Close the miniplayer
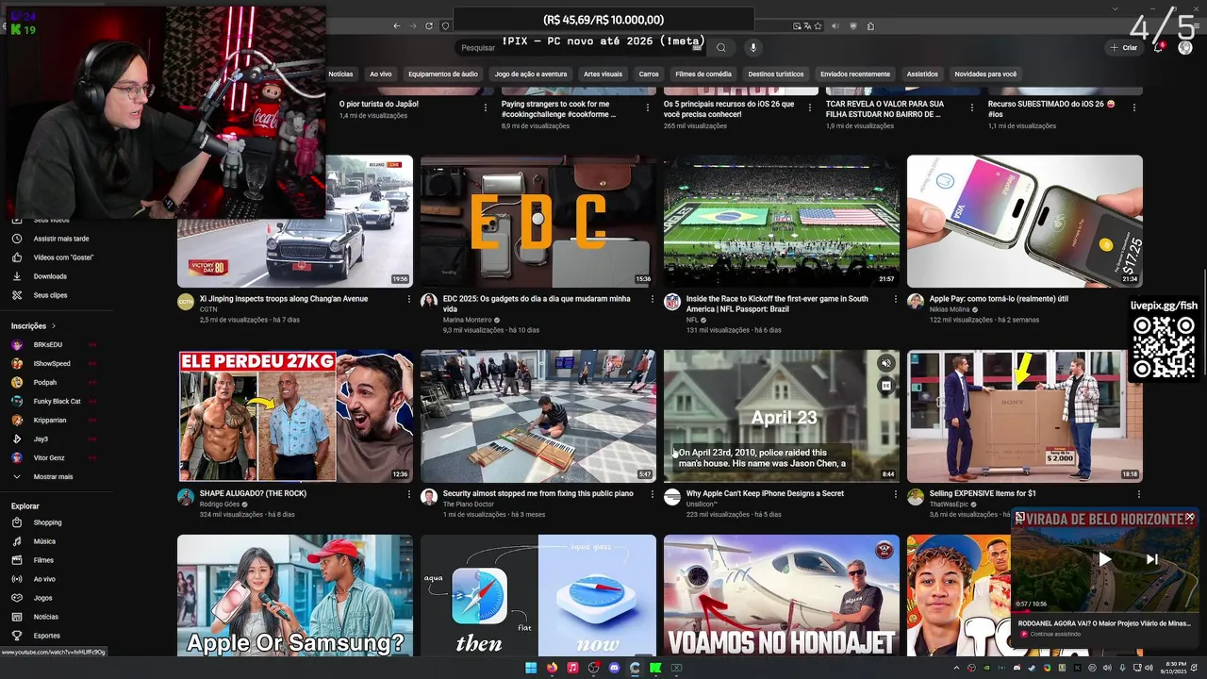This screenshot has height=679, width=1207. [1190, 517]
